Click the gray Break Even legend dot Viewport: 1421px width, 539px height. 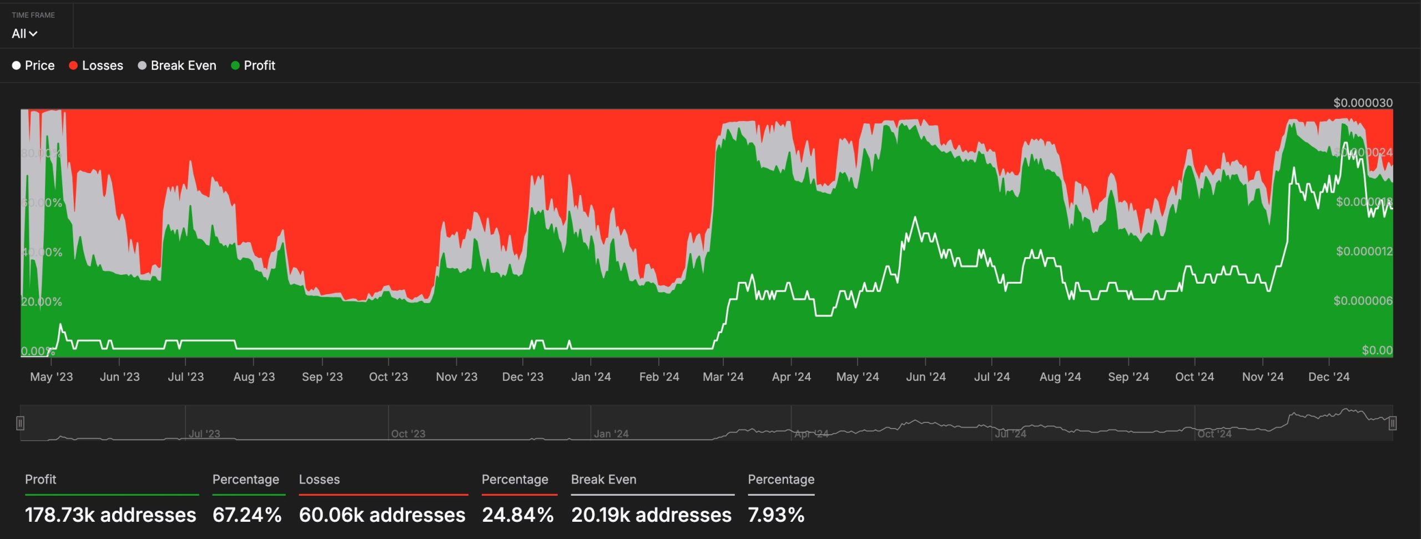tap(142, 66)
